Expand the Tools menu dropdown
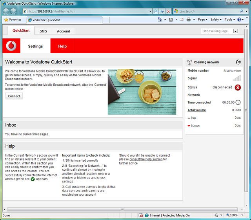Screen dimensions: 251x220 click(x=229, y=20)
